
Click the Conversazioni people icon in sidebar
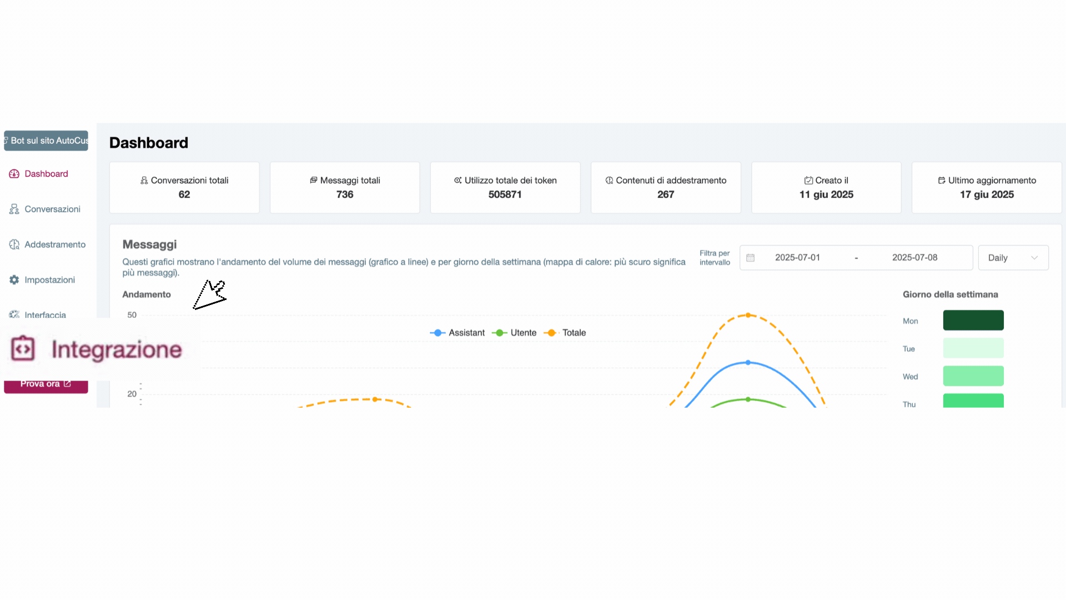tap(14, 209)
